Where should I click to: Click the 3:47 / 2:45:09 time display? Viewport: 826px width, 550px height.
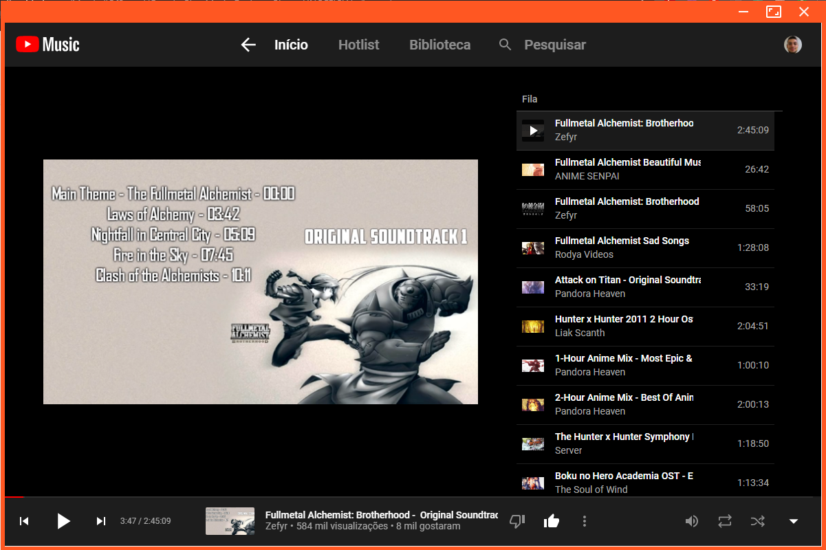tap(145, 521)
